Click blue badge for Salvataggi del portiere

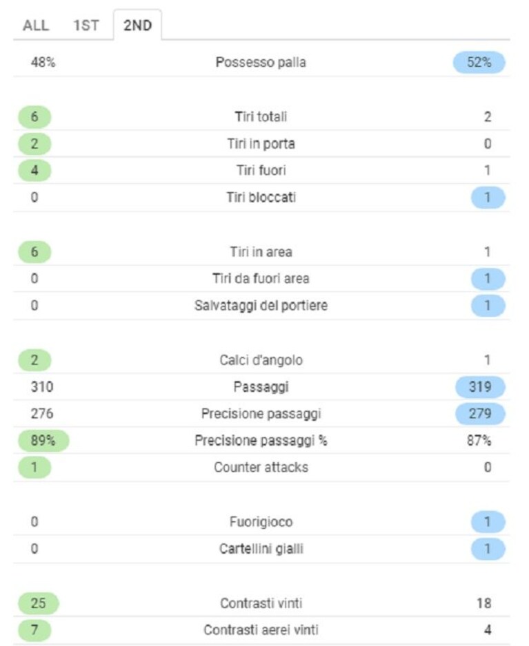(x=488, y=306)
